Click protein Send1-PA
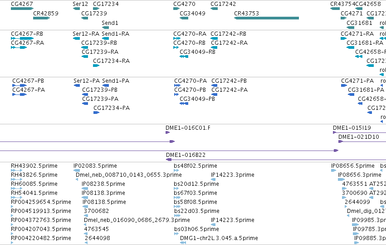Image resolution: width=386 pixels, height=245 pixels. coord(106,85)
